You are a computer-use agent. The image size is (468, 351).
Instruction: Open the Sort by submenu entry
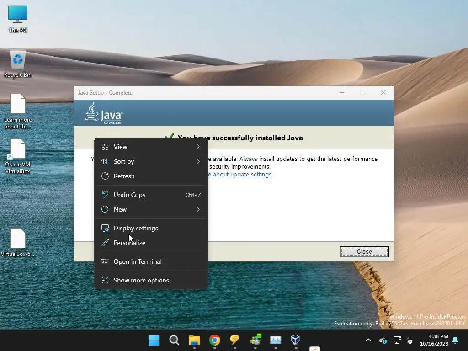(151, 161)
